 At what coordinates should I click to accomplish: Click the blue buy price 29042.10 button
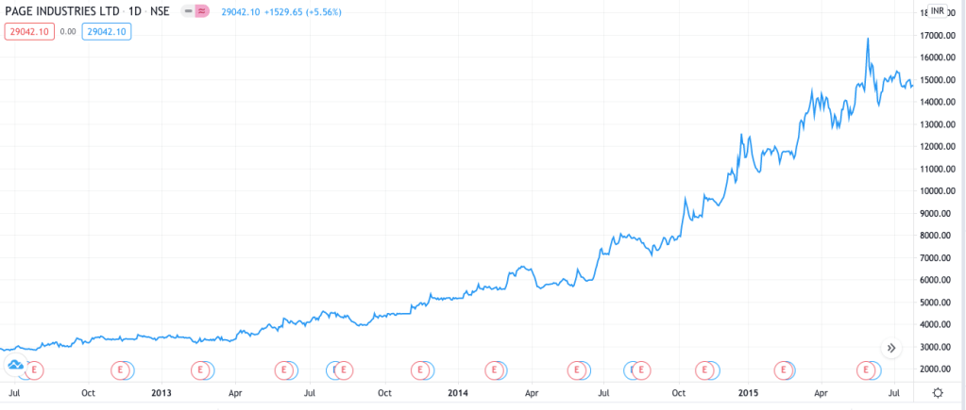point(107,31)
